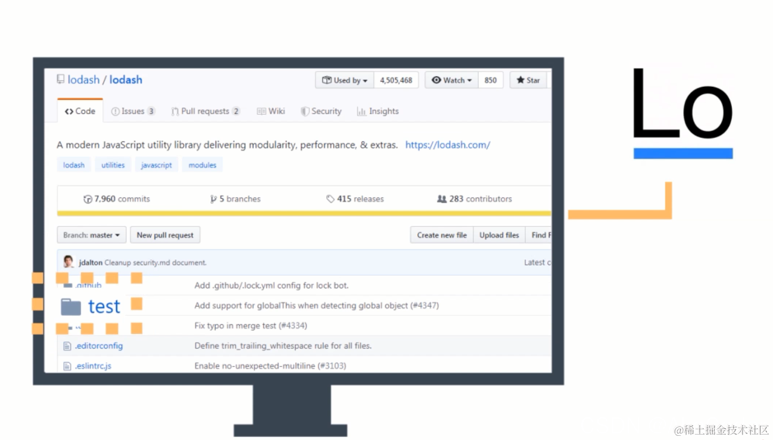Image resolution: width=773 pixels, height=440 pixels.
Task: Click the 850 watchers count
Action: pyautogui.click(x=491, y=80)
